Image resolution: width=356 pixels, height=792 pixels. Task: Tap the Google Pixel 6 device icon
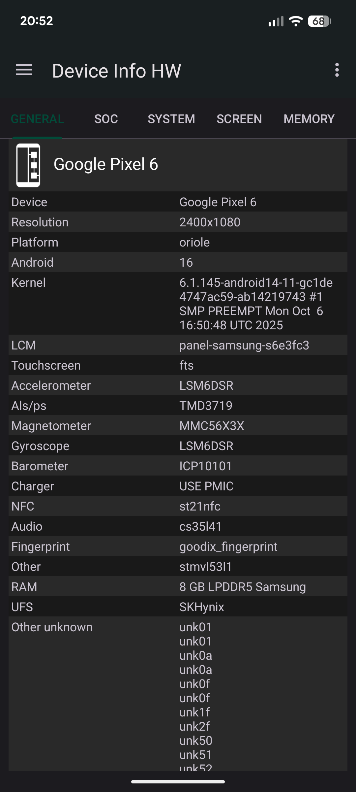28,165
